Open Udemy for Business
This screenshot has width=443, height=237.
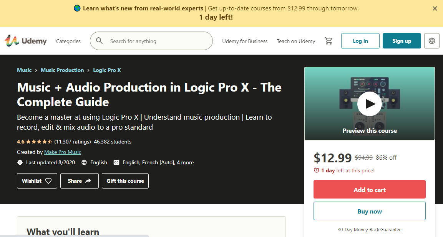(x=245, y=41)
